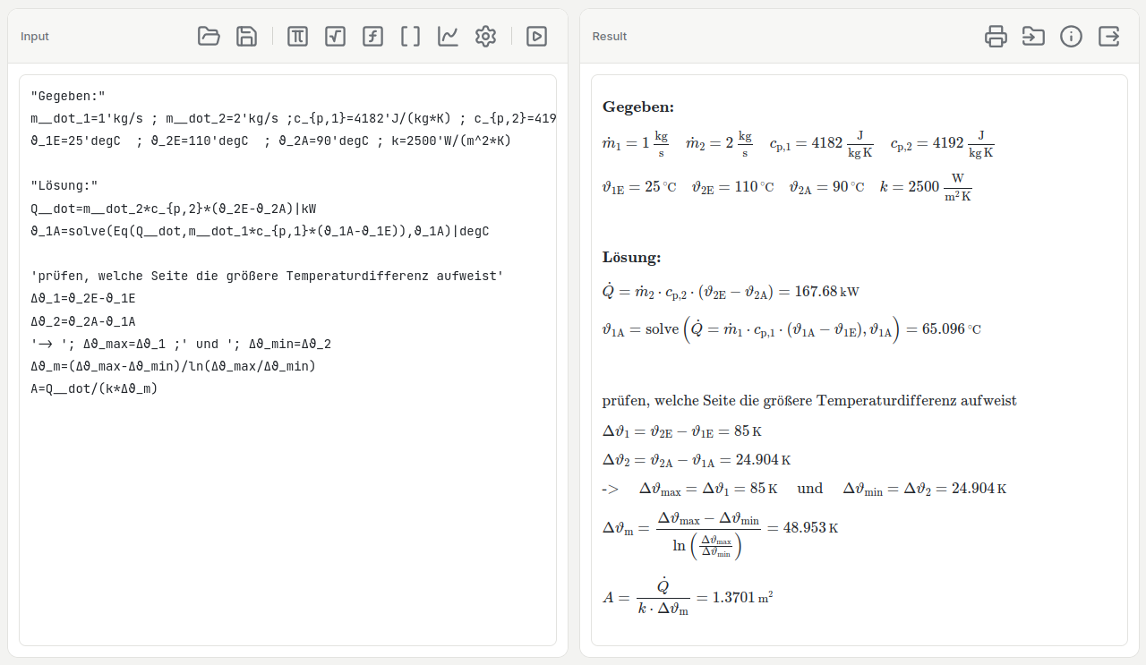1146x665 pixels.
Task: Click the Δϑ₁ = 85 K result equation
Action: point(682,431)
